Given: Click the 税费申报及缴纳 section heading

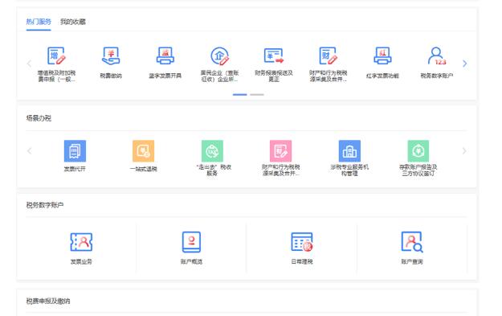Looking at the screenshot, I should pyautogui.click(x=48, y=302).
